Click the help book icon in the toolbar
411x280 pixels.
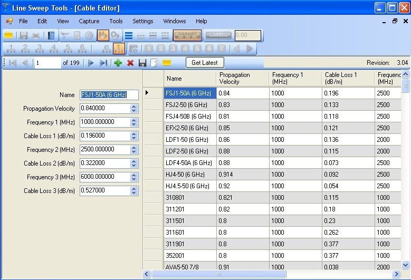pyautogui.click(x=51, y=35)
